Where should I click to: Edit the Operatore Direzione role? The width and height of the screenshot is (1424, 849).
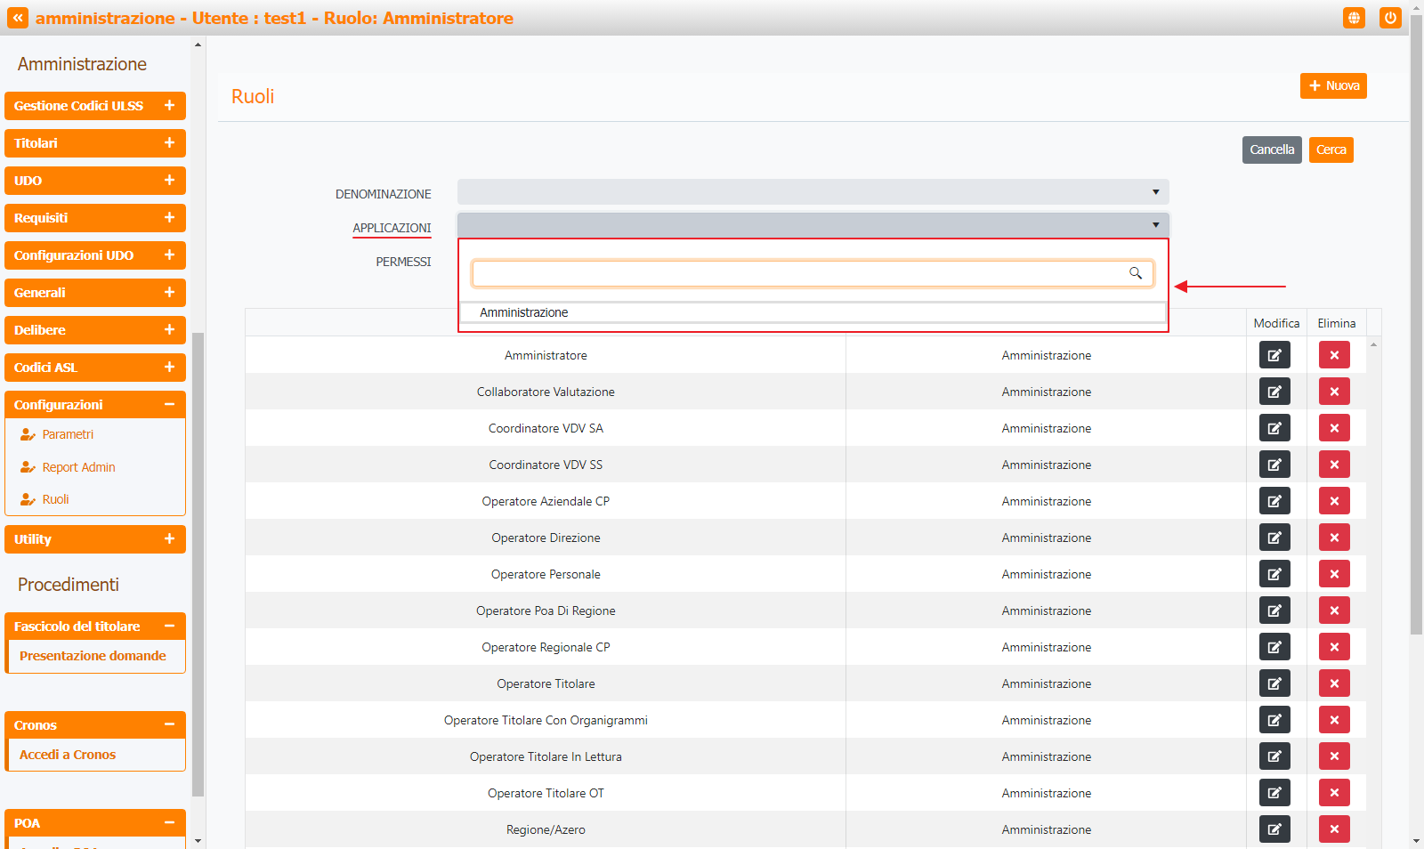[1274, 538]
